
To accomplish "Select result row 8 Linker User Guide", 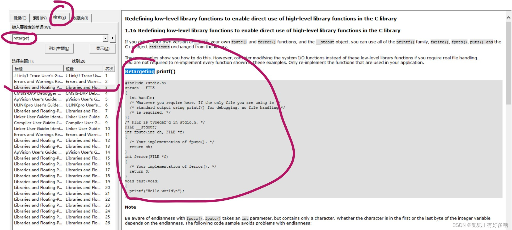I will [x=64, y=117].
